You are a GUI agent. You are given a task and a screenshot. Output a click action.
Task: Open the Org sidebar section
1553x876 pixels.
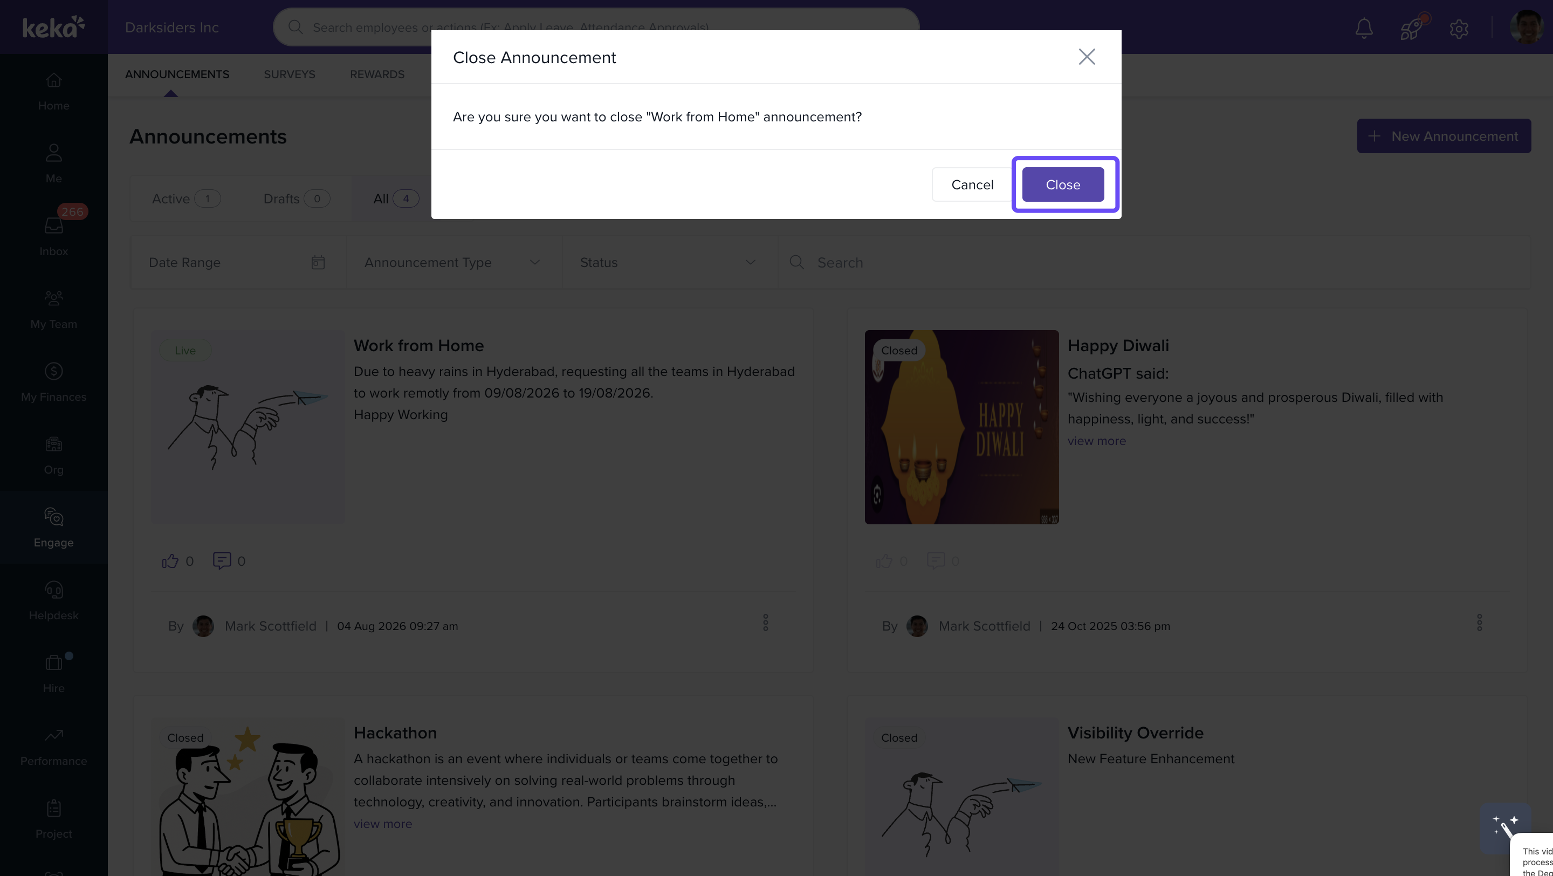coord(54,455)
